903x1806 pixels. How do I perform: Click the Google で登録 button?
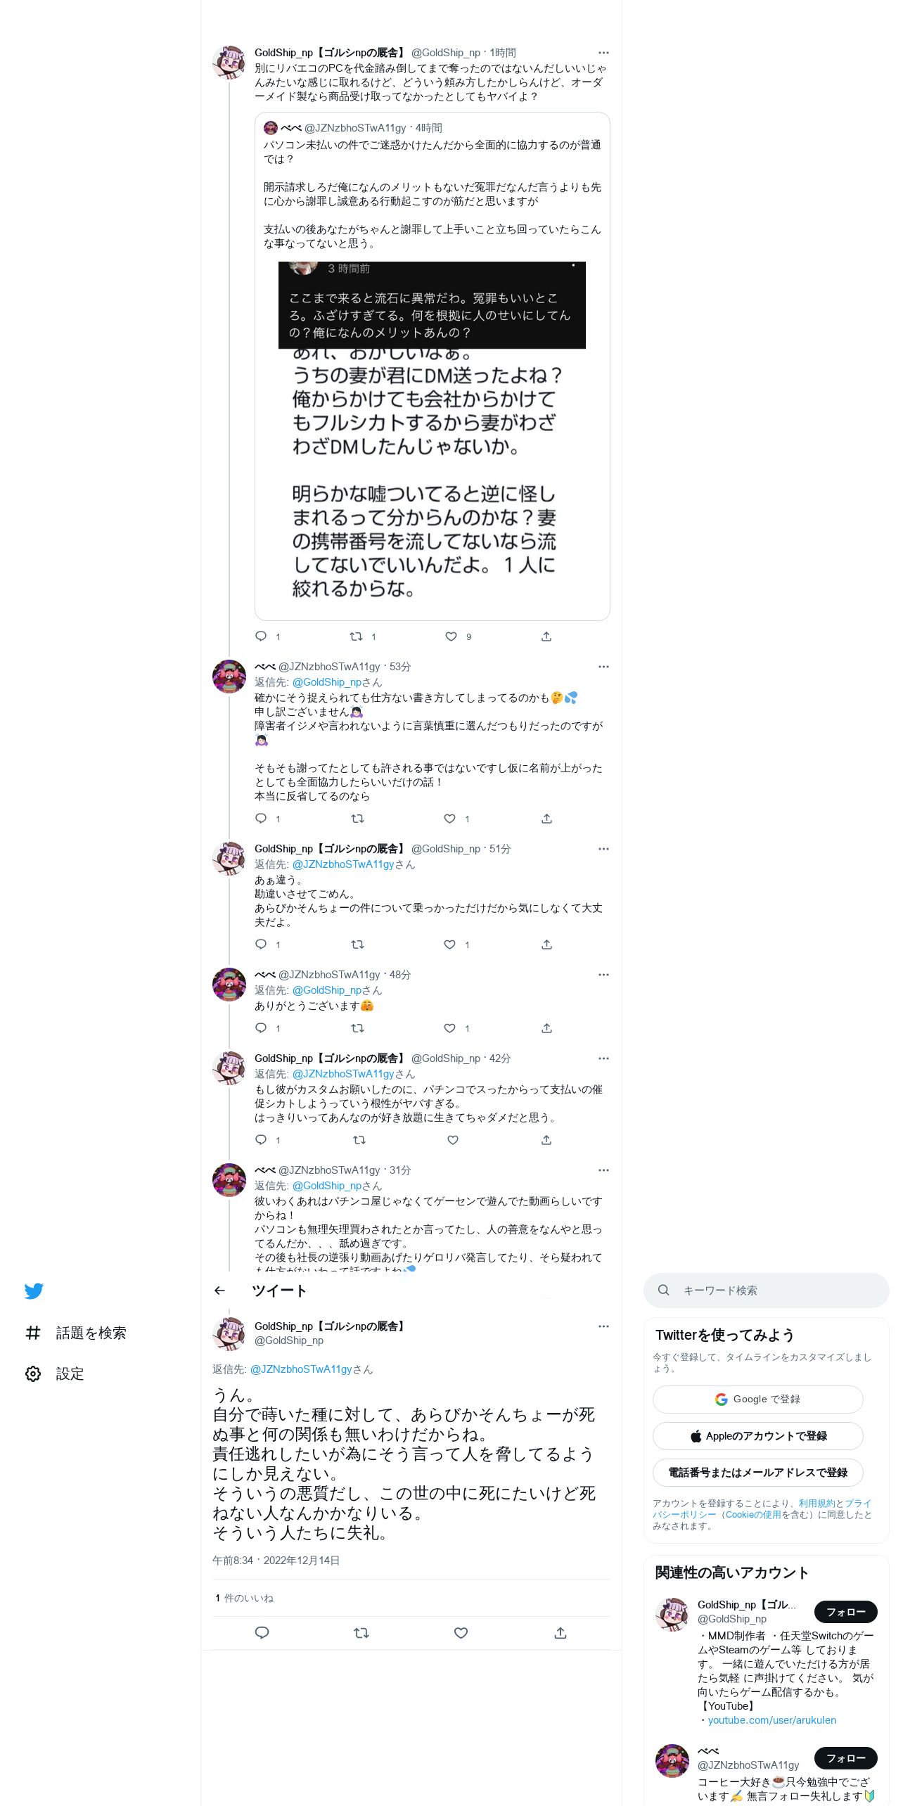(x=757, y=1400)
